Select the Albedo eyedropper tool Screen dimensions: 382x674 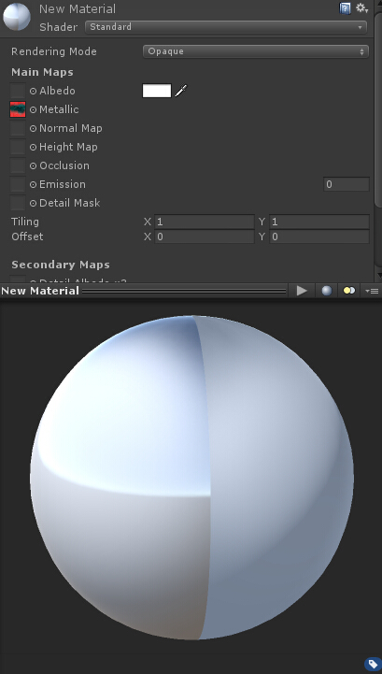tap(181, 91)
